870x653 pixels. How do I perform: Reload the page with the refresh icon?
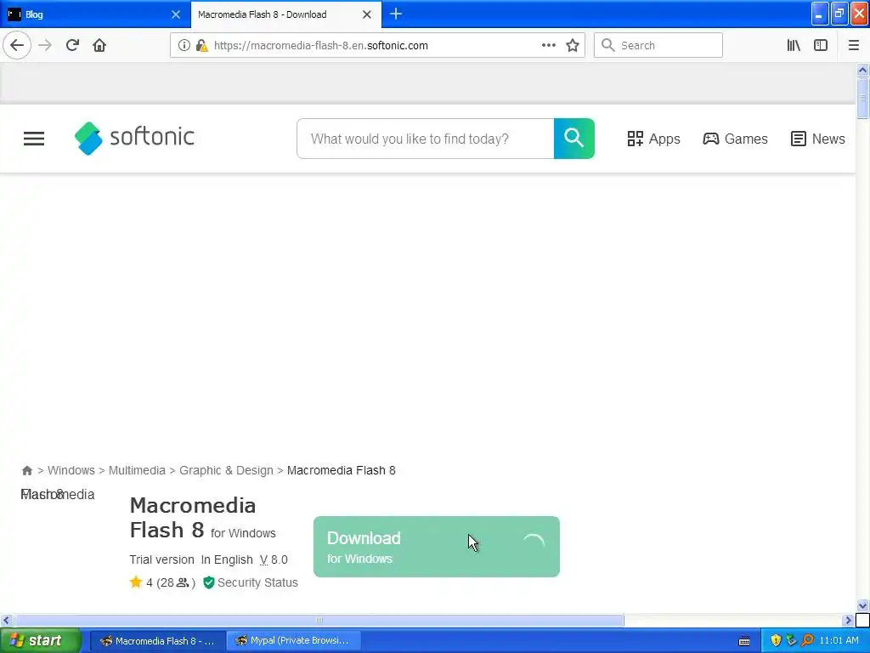[x=72, y=45]
